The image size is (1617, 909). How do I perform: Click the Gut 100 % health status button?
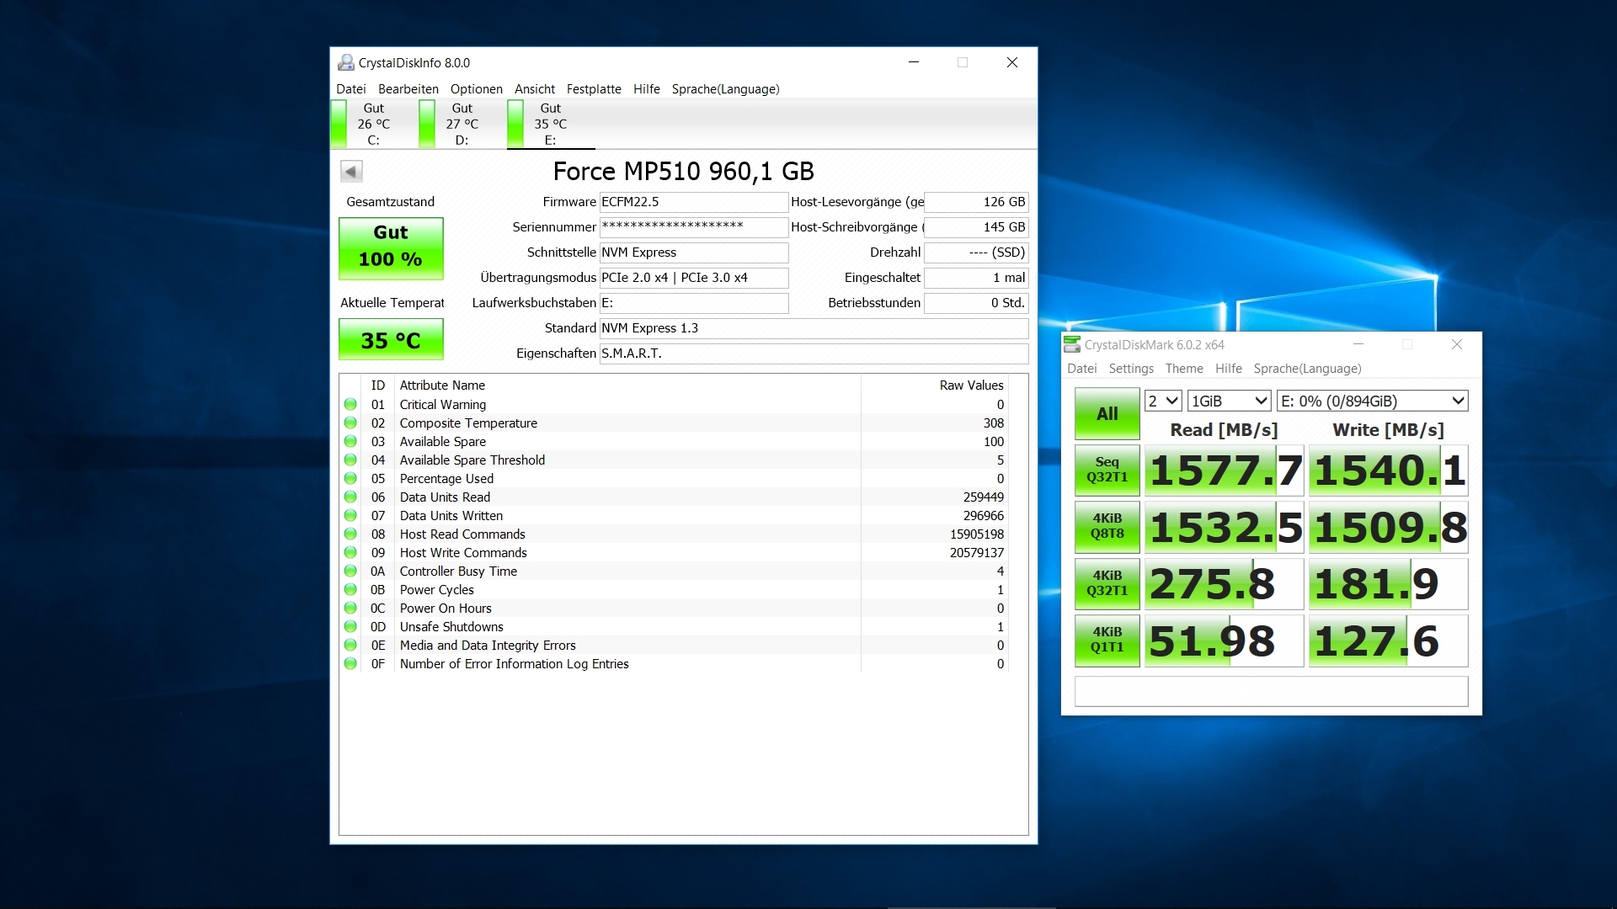tap(391, 248)
